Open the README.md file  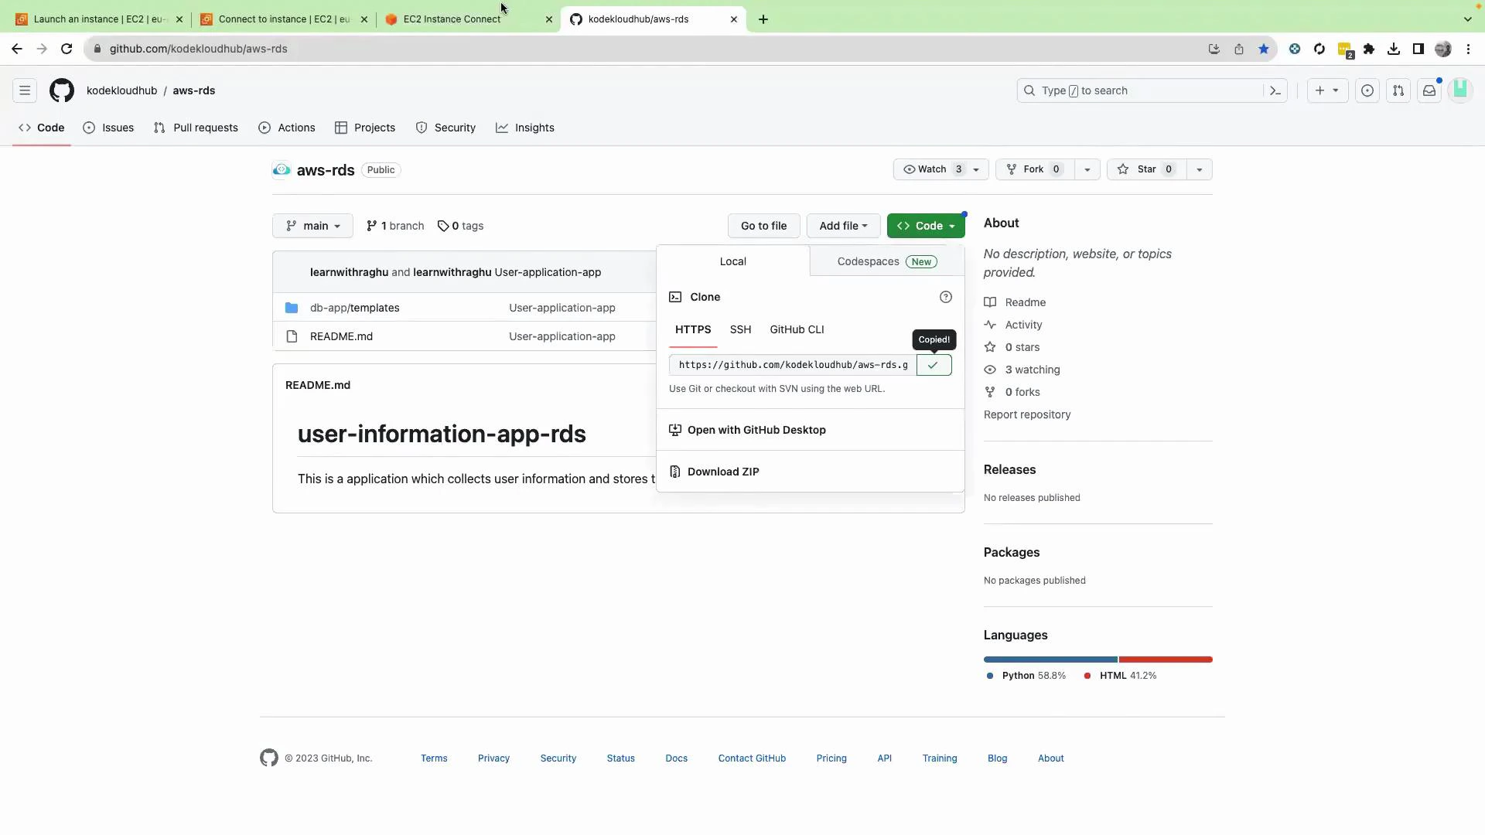pyautogui.click(x=341, y=336)
